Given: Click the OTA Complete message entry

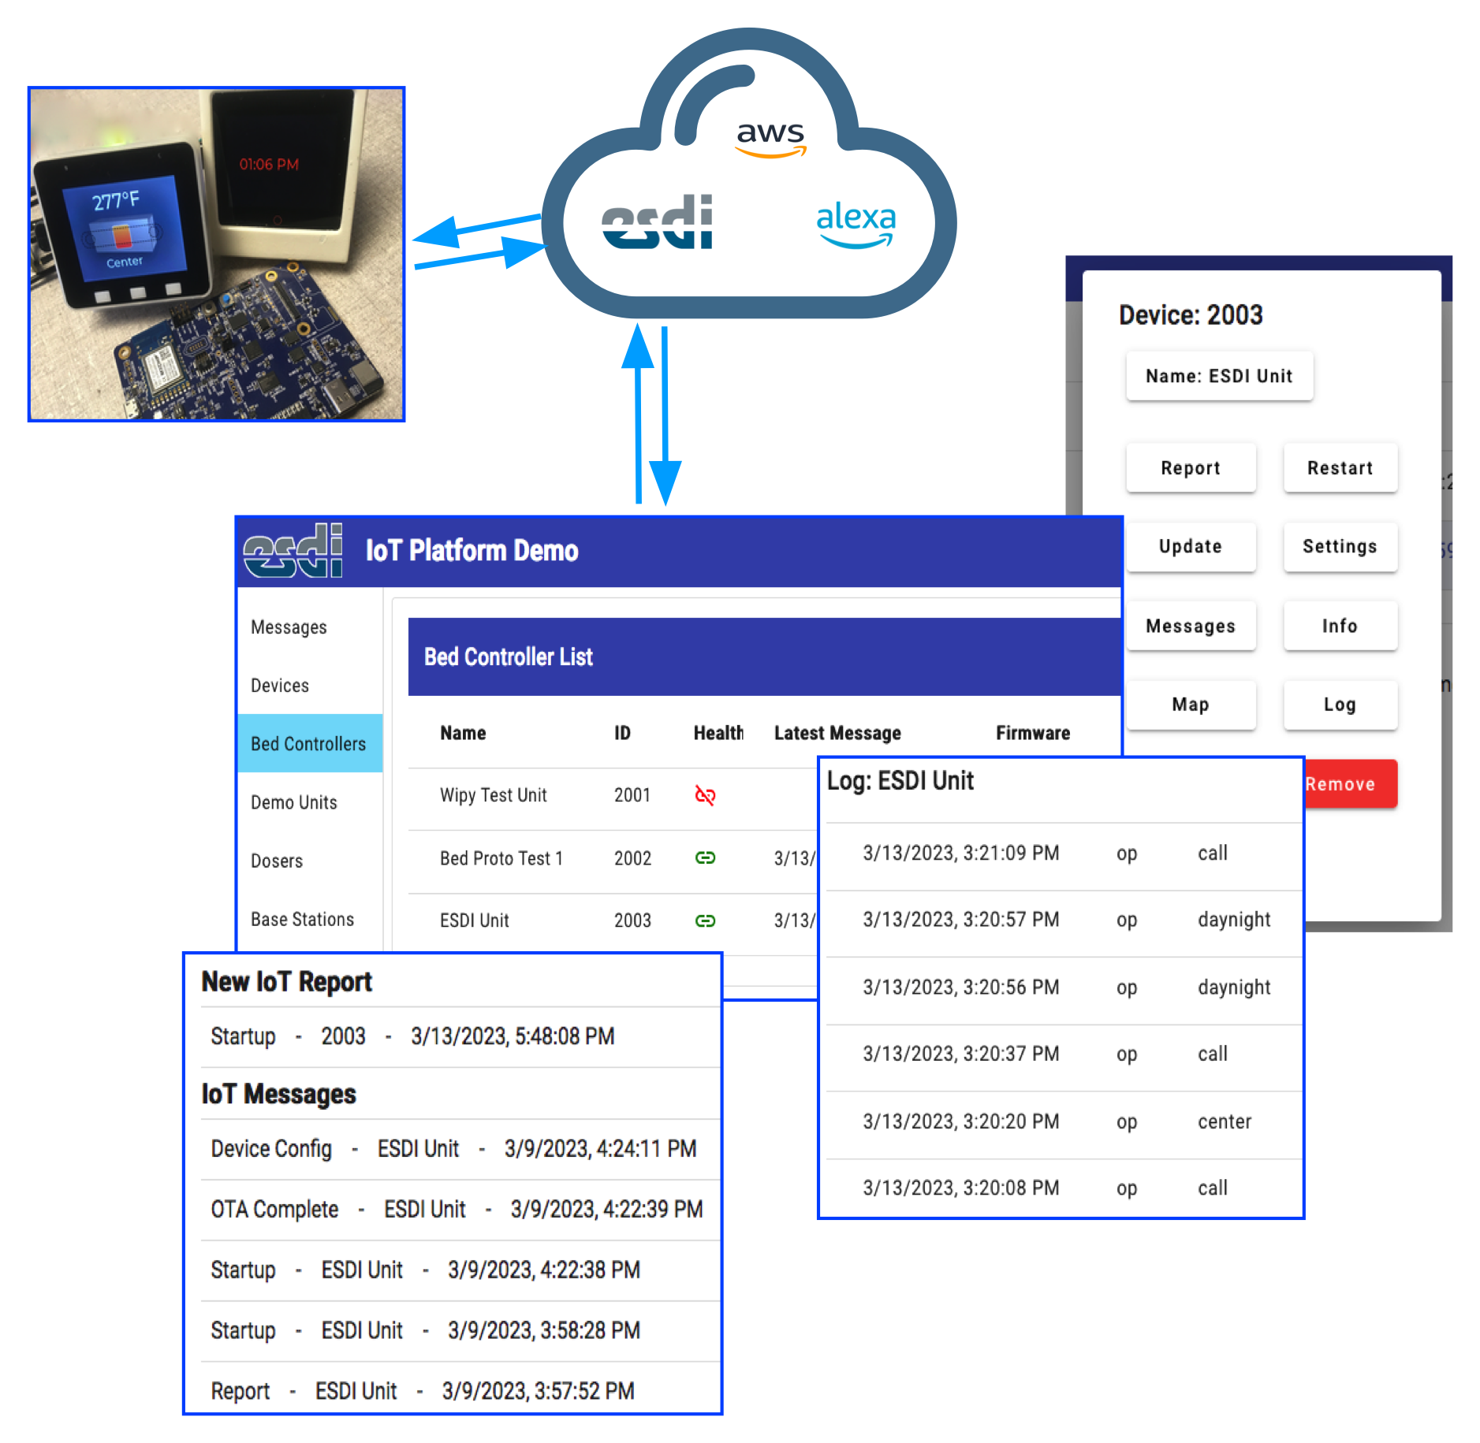Looking at the screenshot, I should pos(460,1210).
